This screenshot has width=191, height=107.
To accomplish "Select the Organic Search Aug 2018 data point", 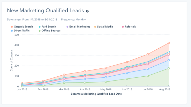I will tap(168, 43).
